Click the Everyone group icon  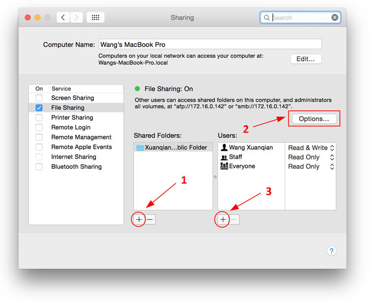pos(224,166)
